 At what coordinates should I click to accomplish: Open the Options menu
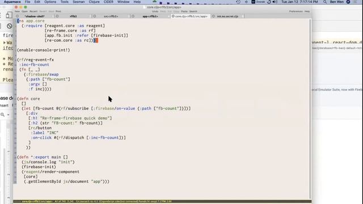pos(50,2)
